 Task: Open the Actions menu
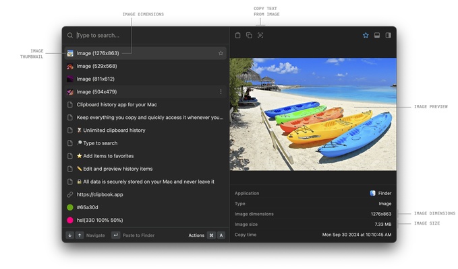coord(196,235)
